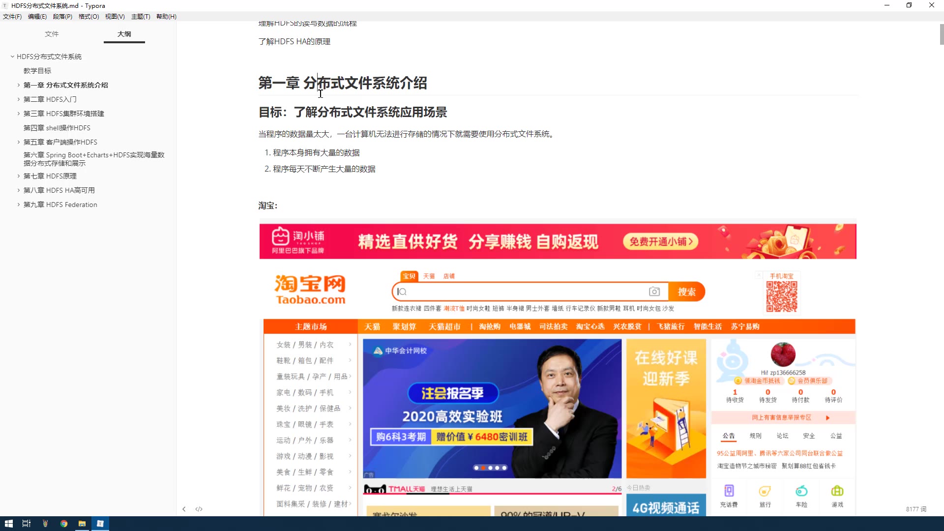Click the bold 淘宝: label
Viewport: 944px width, 531px height.
pos(268,206)
